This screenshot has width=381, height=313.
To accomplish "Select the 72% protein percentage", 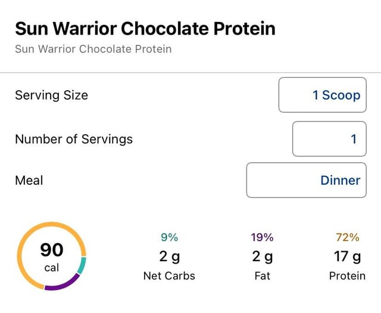I will (x=348, y=238).
